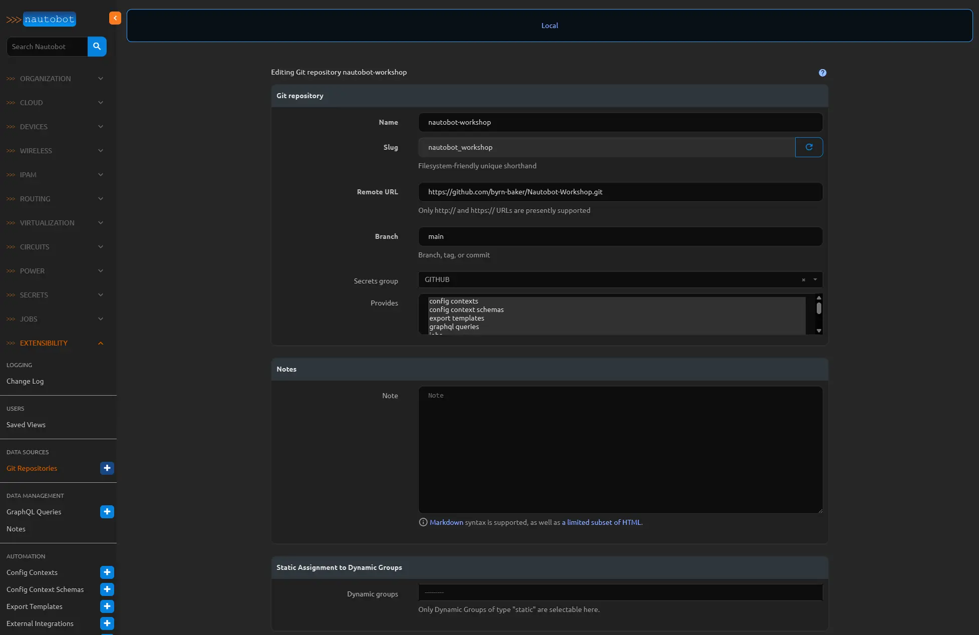
Task: Expand the SECRETS menu
Action: 55,295
